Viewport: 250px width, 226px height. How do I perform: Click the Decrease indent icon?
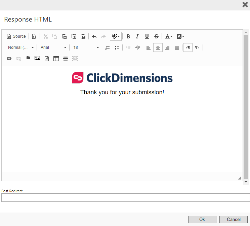pos(128,47)
